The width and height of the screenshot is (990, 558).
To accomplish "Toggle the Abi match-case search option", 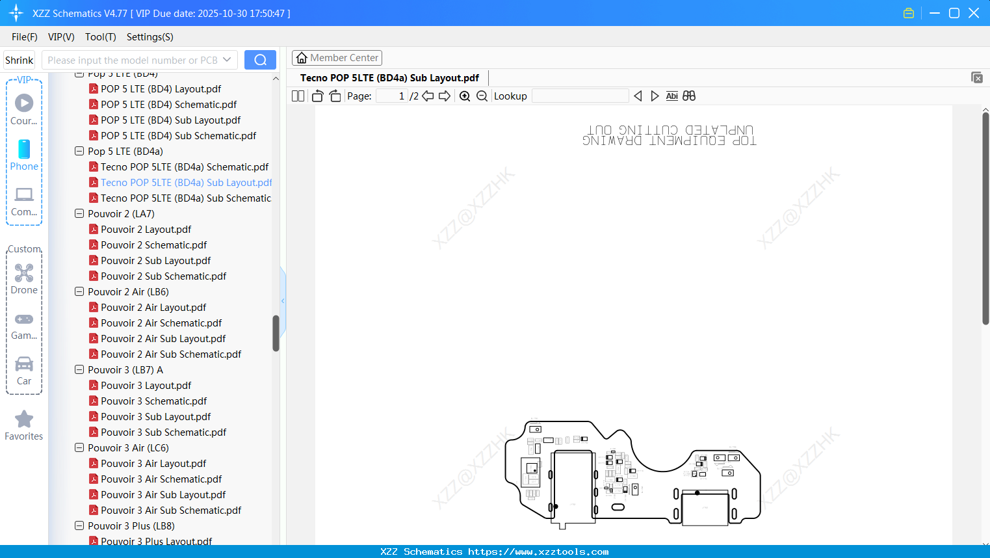I will (x=671, y=96).
